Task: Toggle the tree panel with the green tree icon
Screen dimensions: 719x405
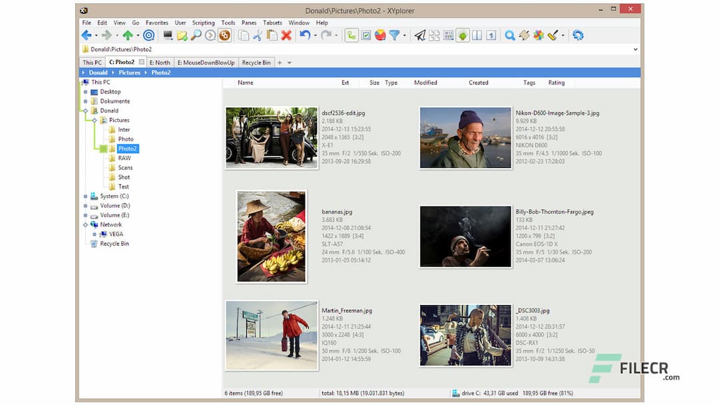Action: pos(463,35)
